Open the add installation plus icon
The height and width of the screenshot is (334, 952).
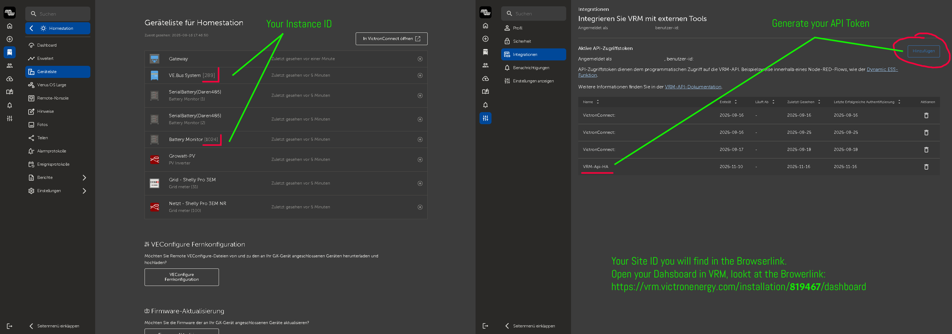point(10,39)
